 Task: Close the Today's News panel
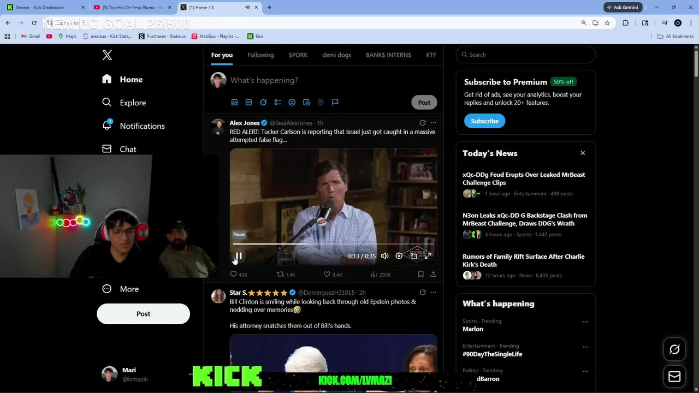583,153
